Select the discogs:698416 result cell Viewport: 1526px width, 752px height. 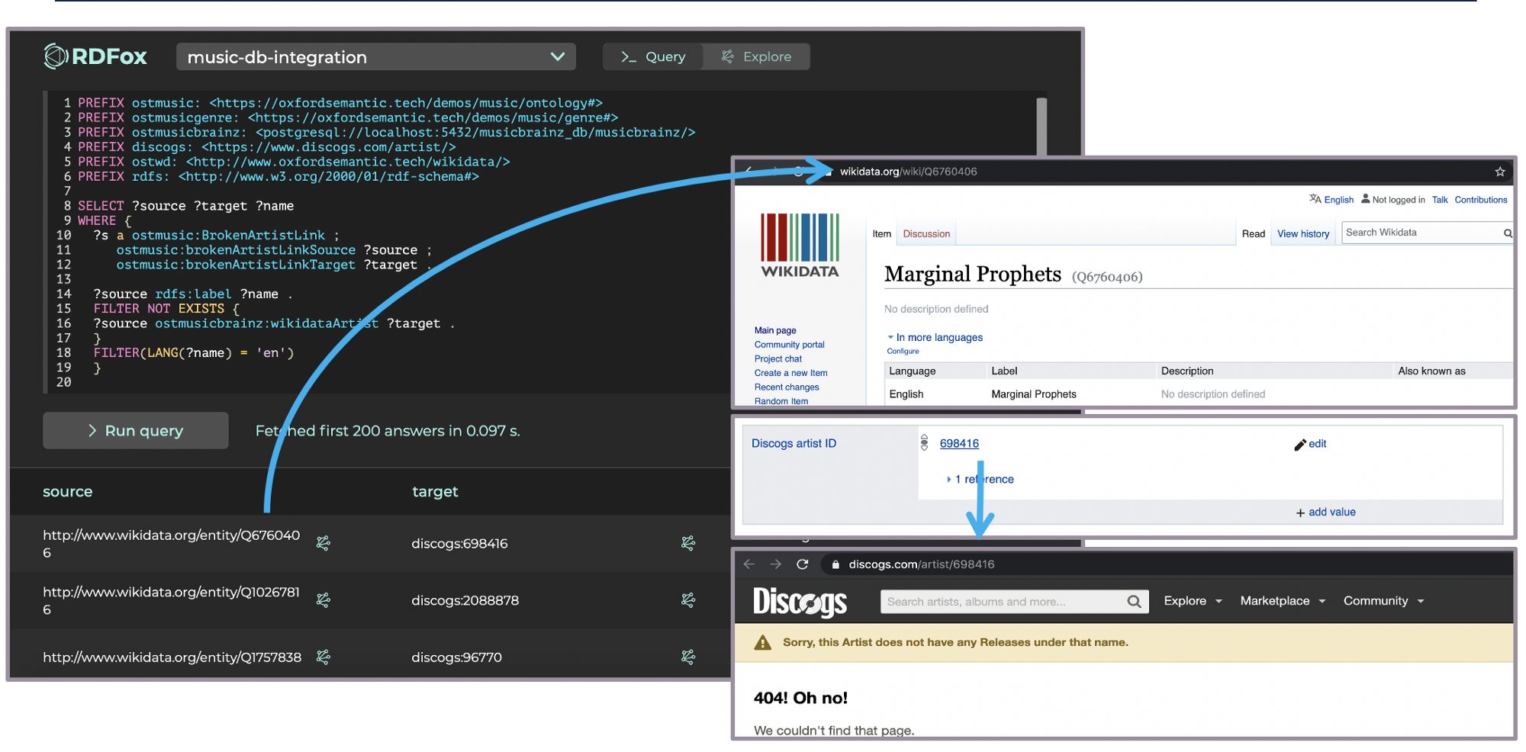click(x=459, y=544)
